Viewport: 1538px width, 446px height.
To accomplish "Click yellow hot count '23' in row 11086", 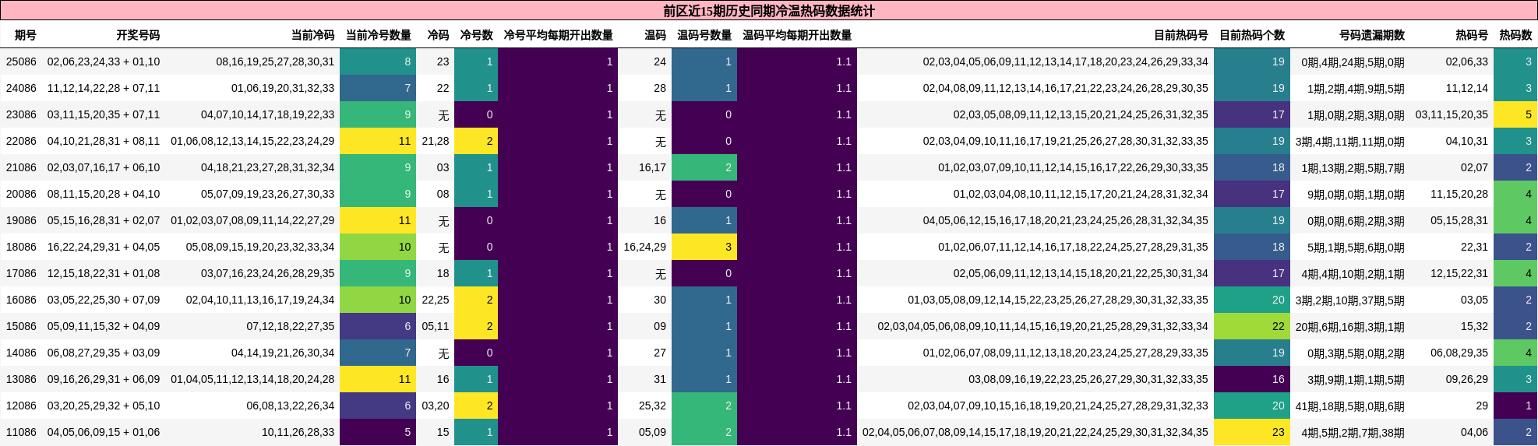I will pyautogui.click(x=1252, y=432).
